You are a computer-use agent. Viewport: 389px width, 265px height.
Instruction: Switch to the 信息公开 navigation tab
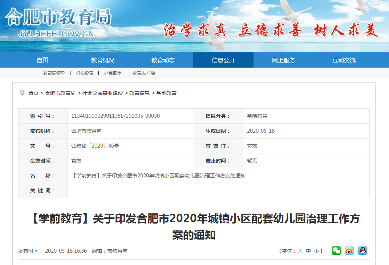click(223, 60)
